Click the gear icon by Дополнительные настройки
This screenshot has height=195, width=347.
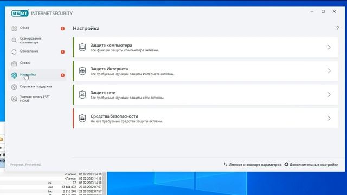(x=286, y=164)
